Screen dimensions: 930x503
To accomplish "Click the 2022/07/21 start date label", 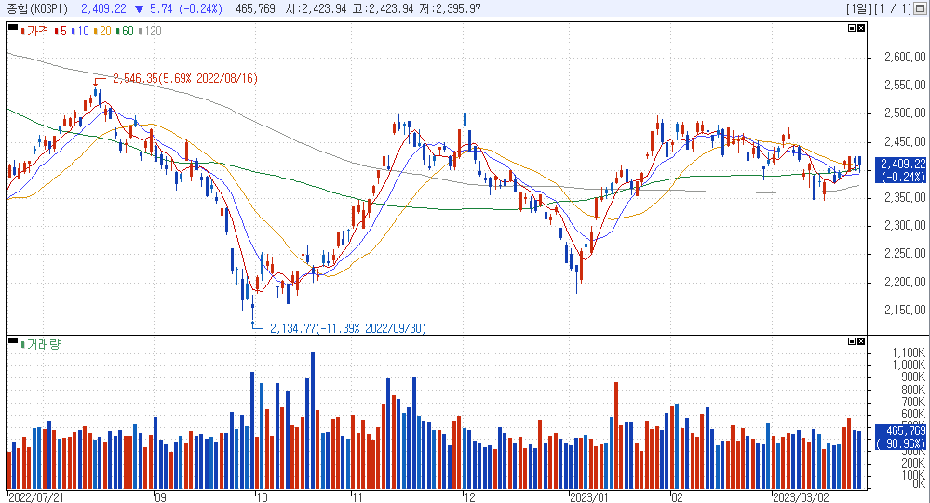I will coord(35,497).
